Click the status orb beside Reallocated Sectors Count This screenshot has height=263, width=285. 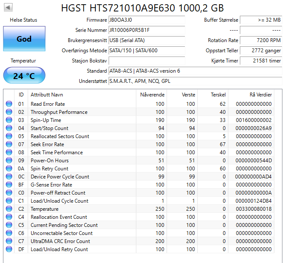point(9,136)
